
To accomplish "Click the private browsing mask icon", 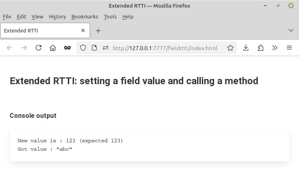I will click(x=67, y=48).
